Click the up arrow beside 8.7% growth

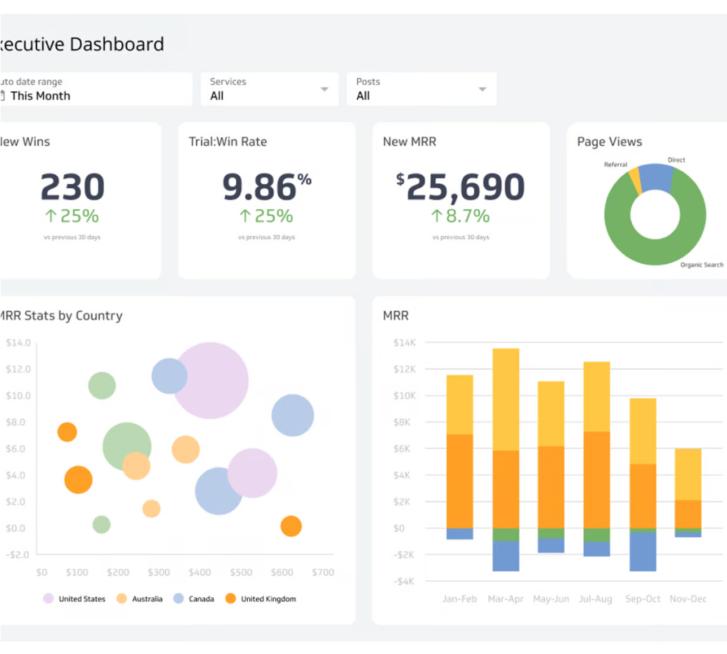(x=437, y=215)
